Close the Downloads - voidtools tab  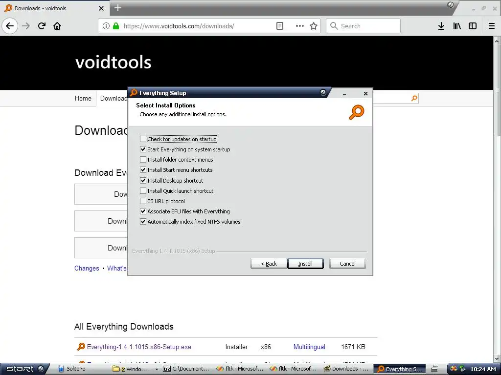click(101, 8)
